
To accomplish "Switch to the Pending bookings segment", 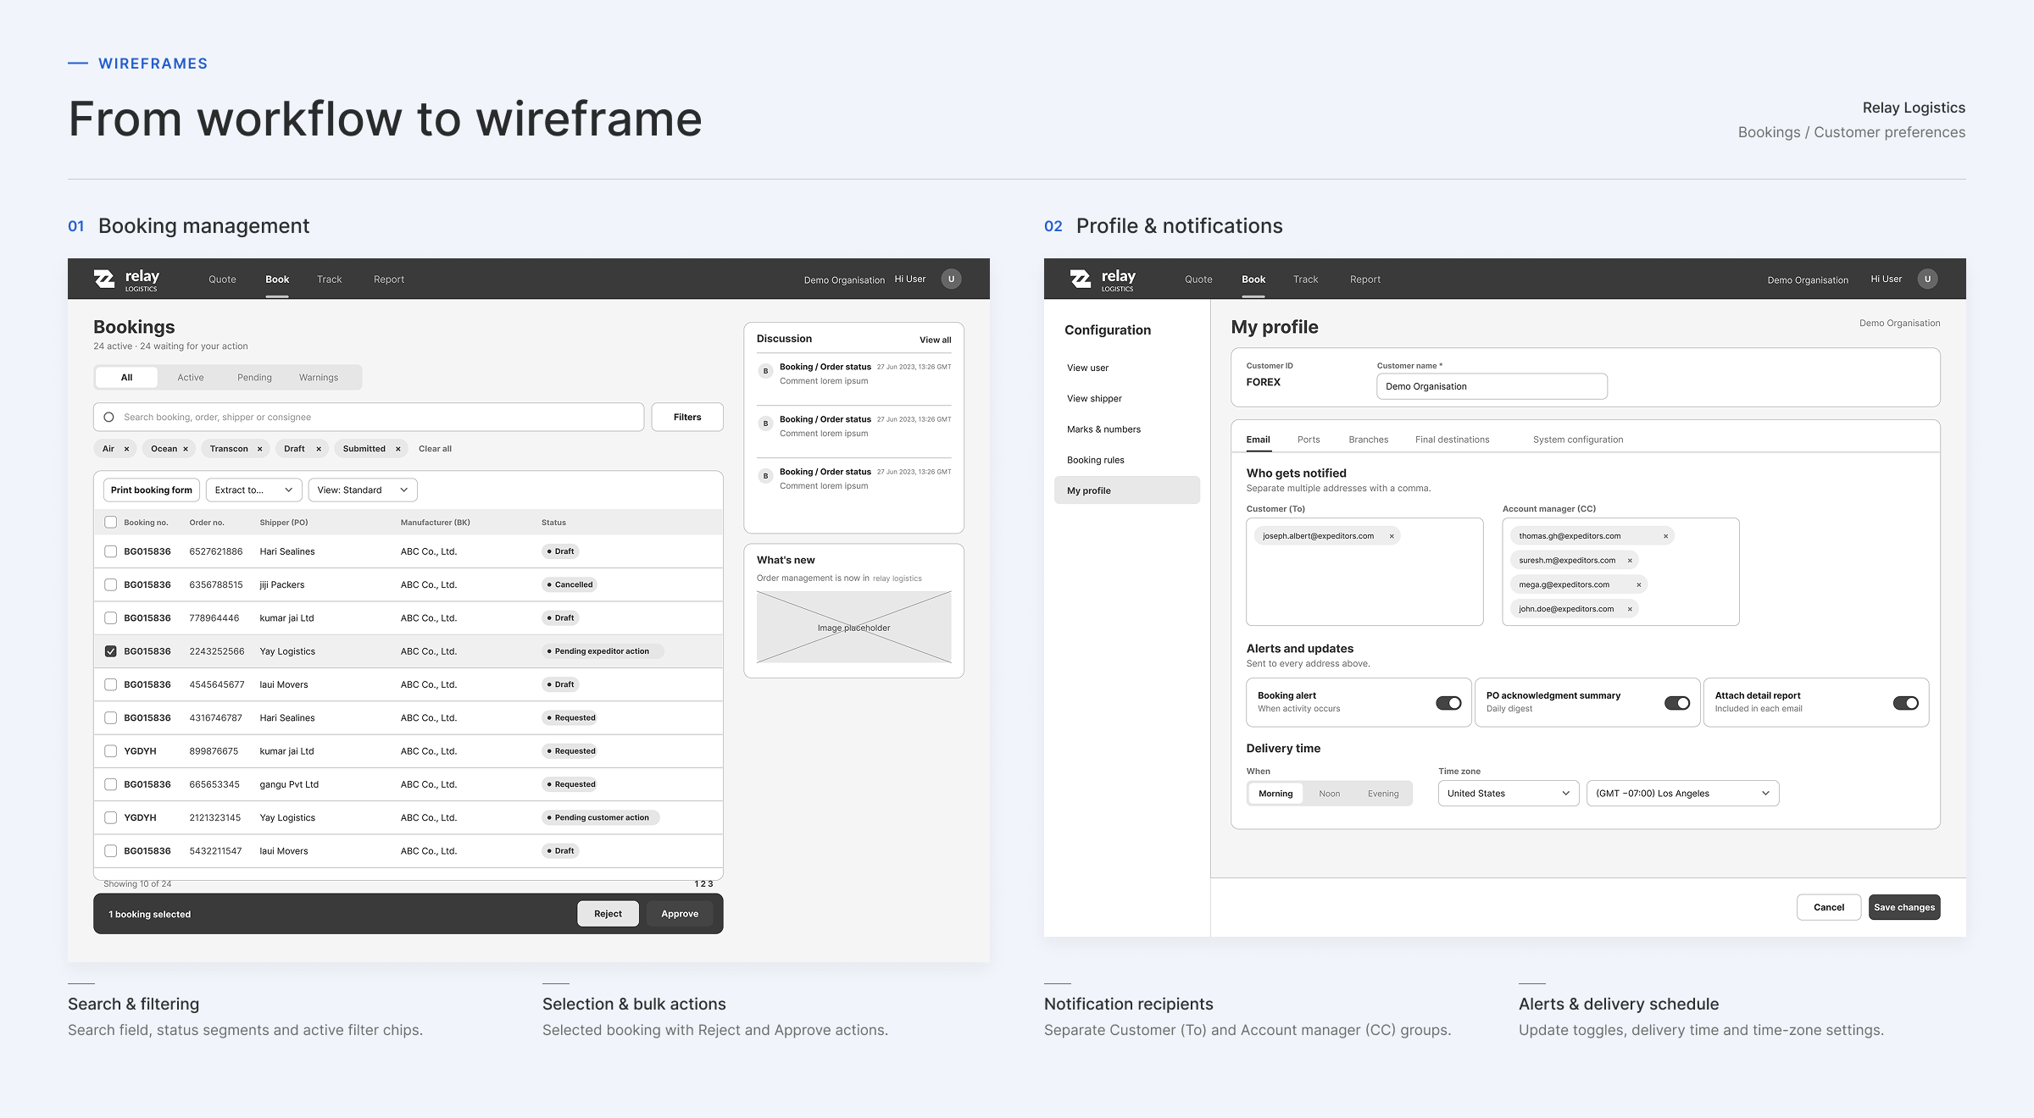I will [254, 378].
